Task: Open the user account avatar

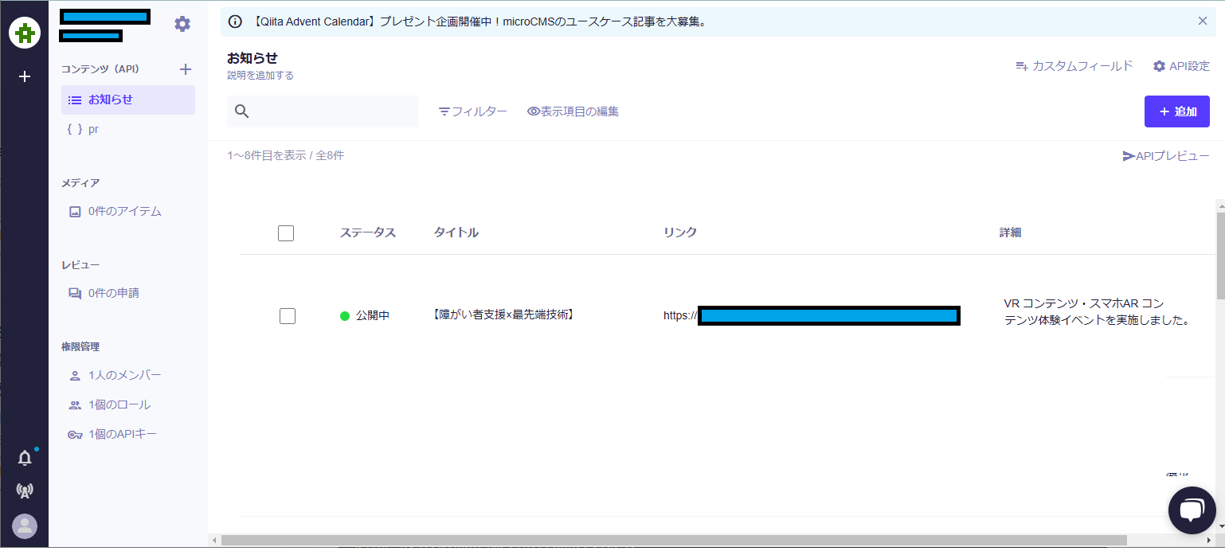Action: [x=25, y=526]
